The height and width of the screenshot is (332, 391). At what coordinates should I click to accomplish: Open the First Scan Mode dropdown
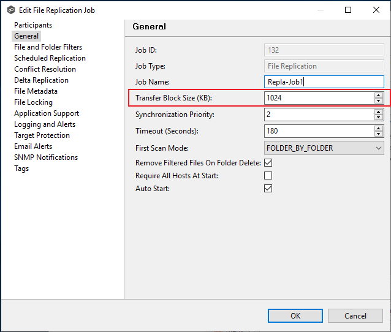(324, 148)
